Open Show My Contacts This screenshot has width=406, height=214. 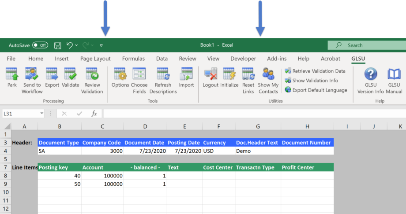268,81
